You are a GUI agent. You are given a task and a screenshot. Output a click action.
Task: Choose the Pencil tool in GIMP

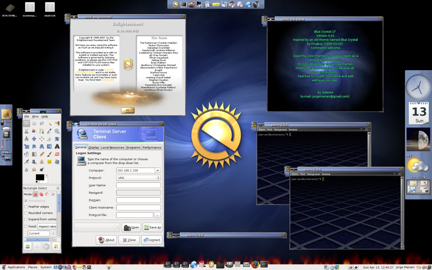[42, 154]
